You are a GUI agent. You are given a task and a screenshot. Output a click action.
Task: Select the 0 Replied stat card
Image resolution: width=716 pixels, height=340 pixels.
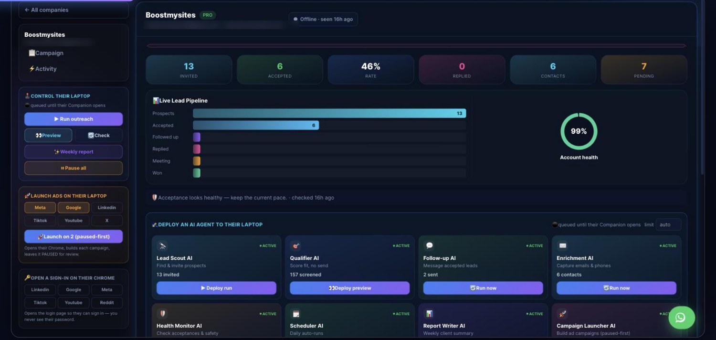462,70
